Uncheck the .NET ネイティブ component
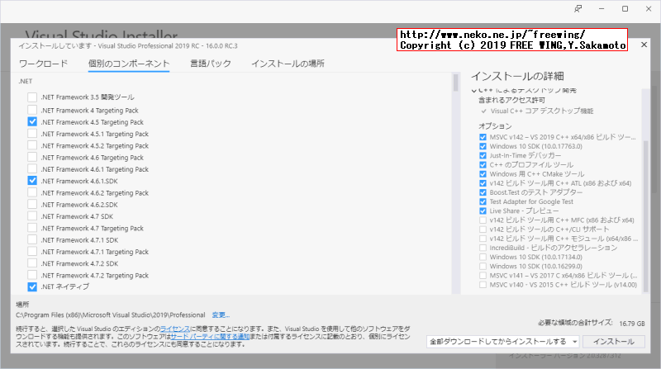661x369 pixels. (x=32, y=286)
